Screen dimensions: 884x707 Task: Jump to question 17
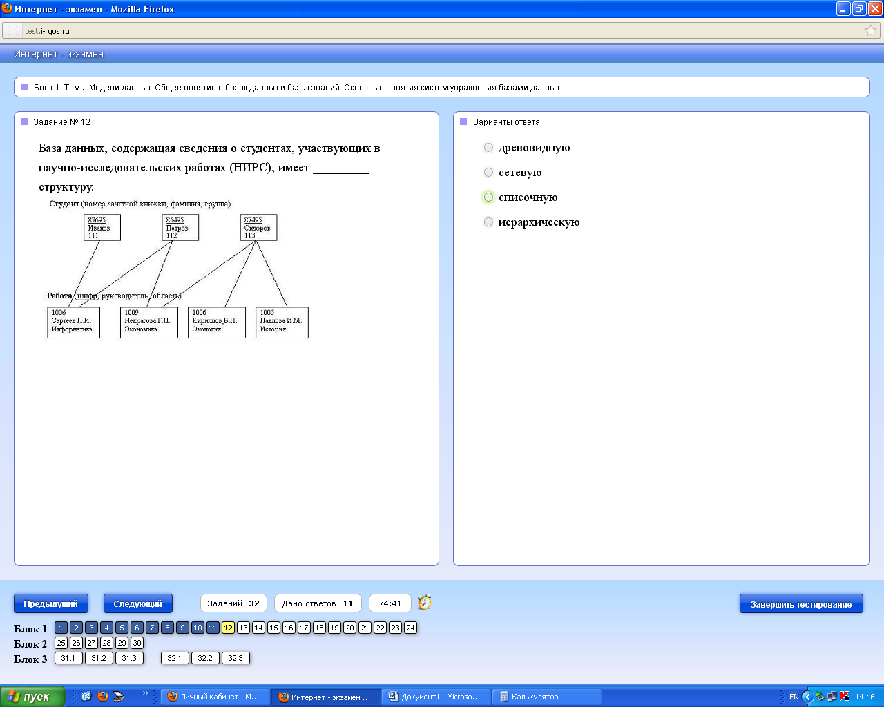304,628
